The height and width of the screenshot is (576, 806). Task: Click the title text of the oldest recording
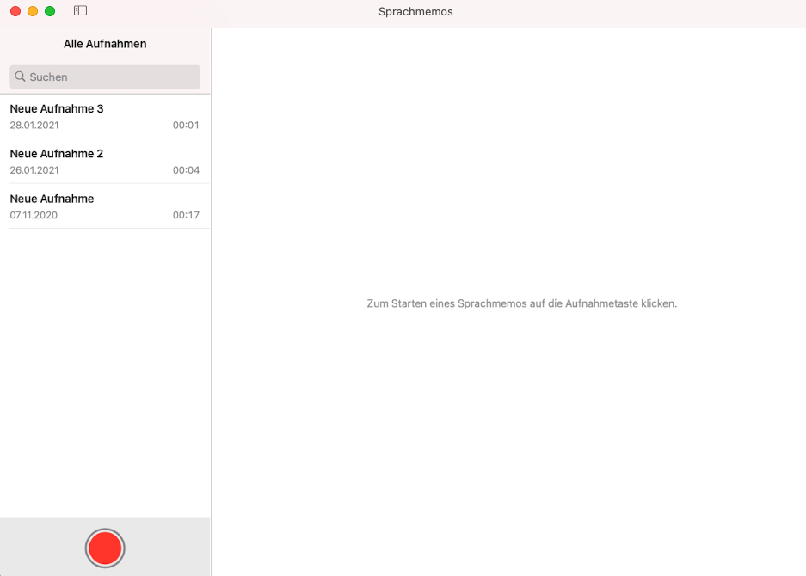[x=52, y=199]
